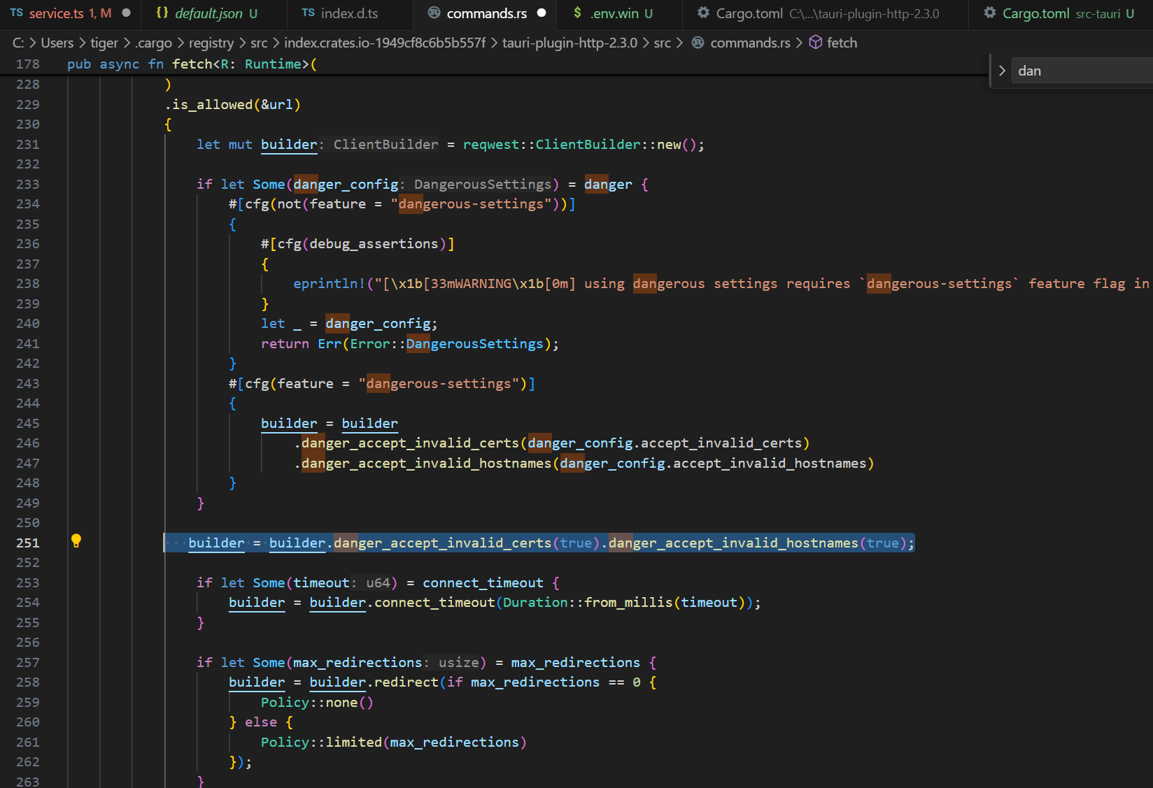The width and height of the screenshot is (1153, 788).
Task: Open the tiger breadcrumb segment
Action: click(104, 43)
